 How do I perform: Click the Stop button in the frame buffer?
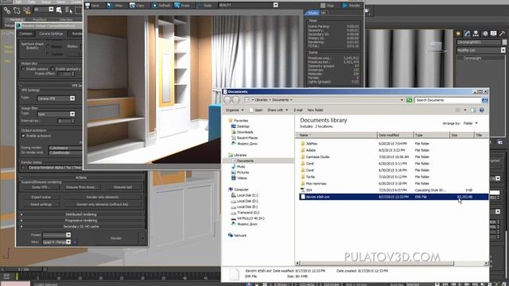point(327,6)
